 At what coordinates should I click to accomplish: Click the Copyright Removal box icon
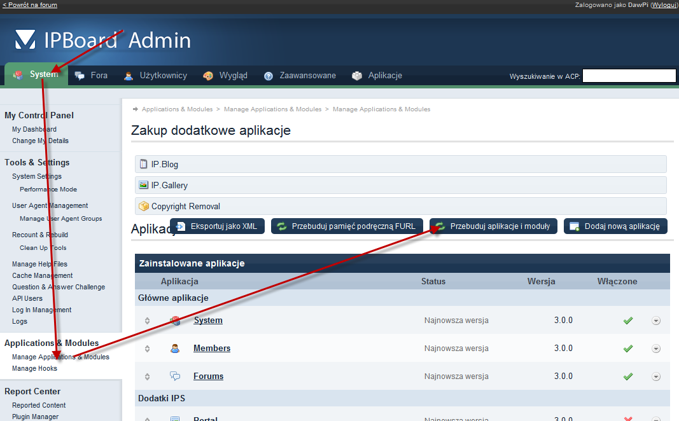(144, 206)
